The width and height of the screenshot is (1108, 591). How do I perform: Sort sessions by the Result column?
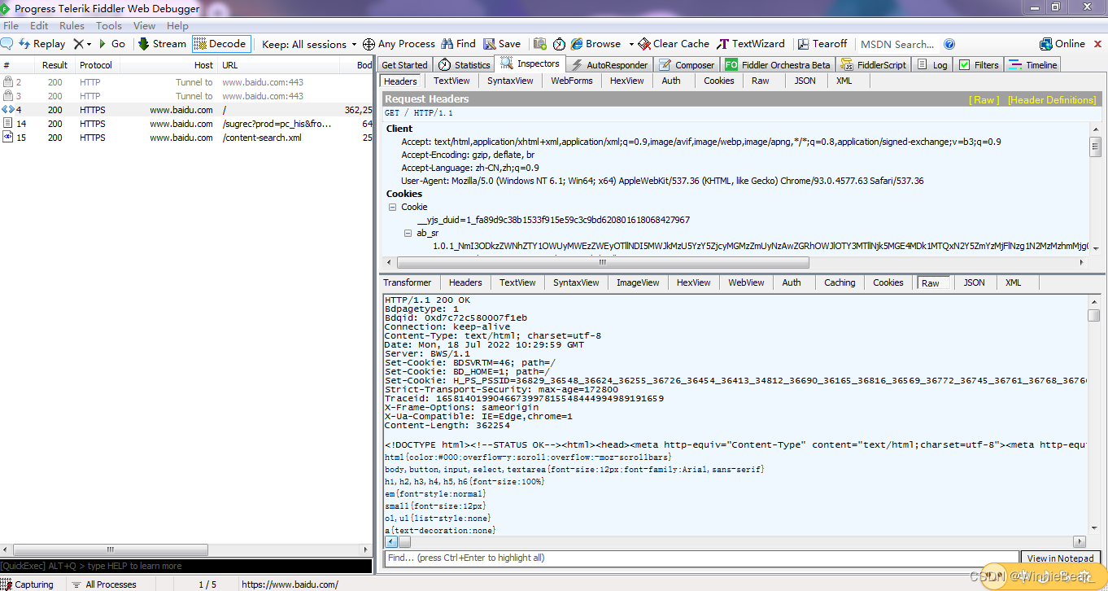click(55, 65)
